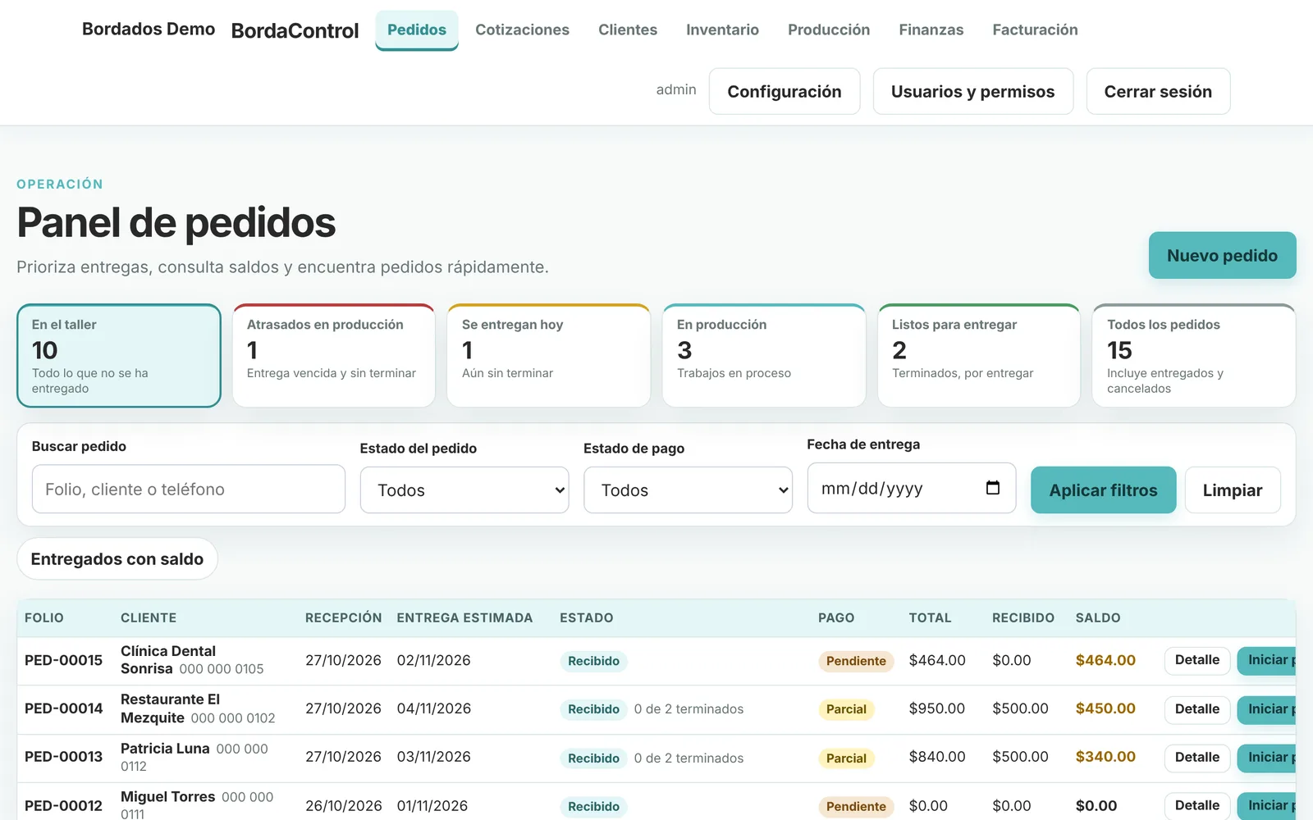This screenshot has width=1313, height=820.
Task: Open Detalle for PED-00015
Action: 1197,660
